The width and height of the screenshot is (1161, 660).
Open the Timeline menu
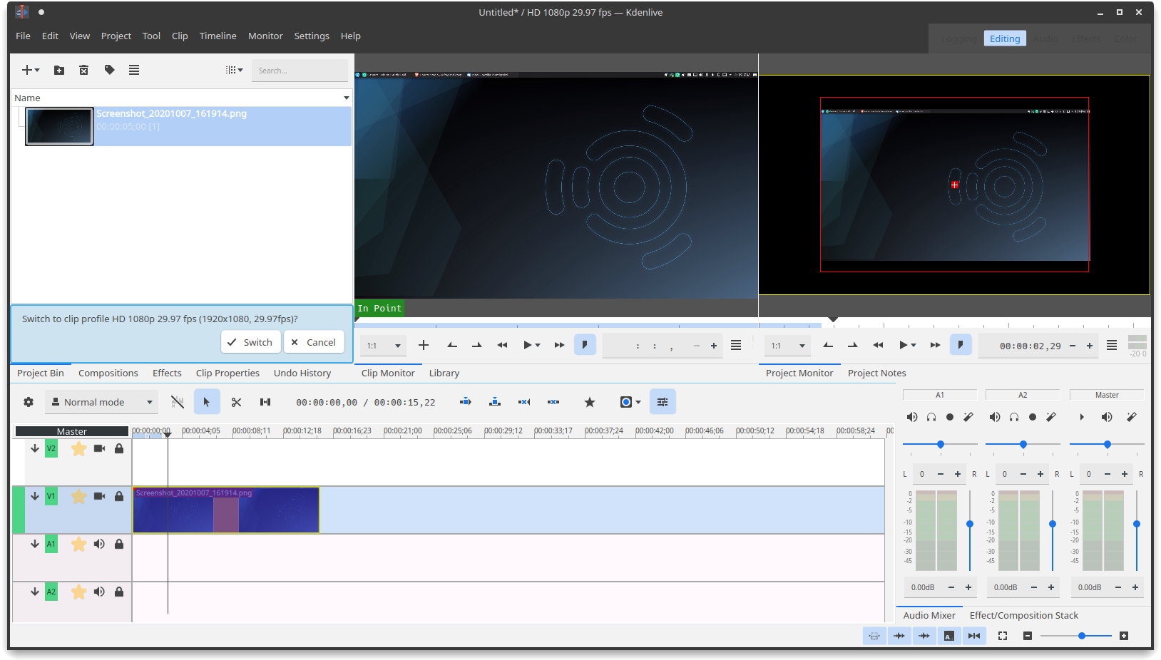[218, 36]
